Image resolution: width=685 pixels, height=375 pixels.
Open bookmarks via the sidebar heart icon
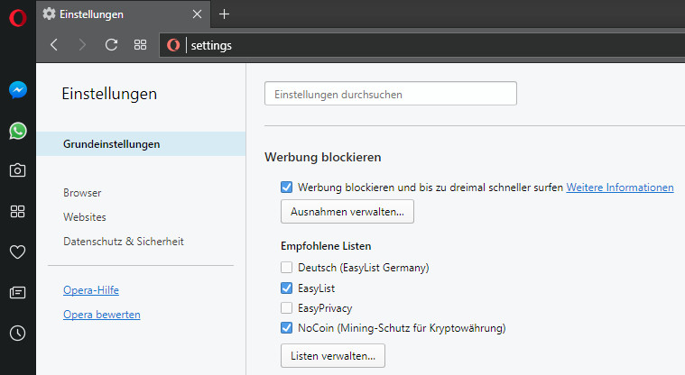pos(17,252)
